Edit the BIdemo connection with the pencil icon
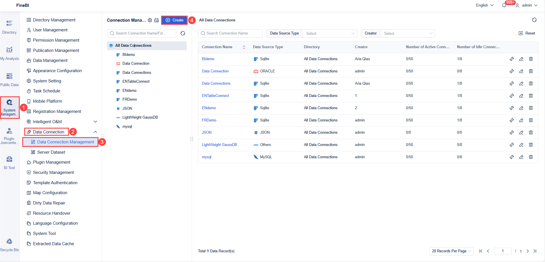 [x=521, y=59]
